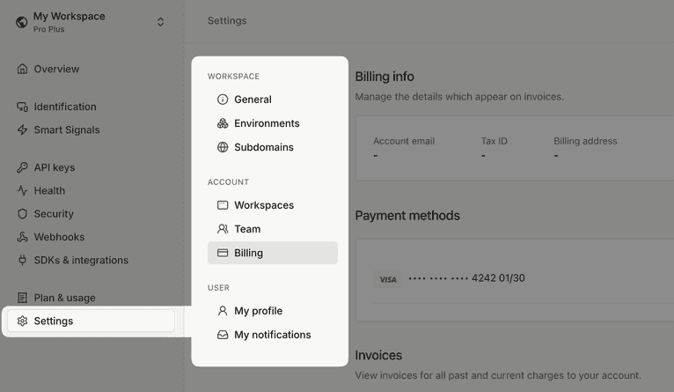Expand the My Workspace switcher chevron
Viewport: 674px width, 392px height.
coord(160,22)
